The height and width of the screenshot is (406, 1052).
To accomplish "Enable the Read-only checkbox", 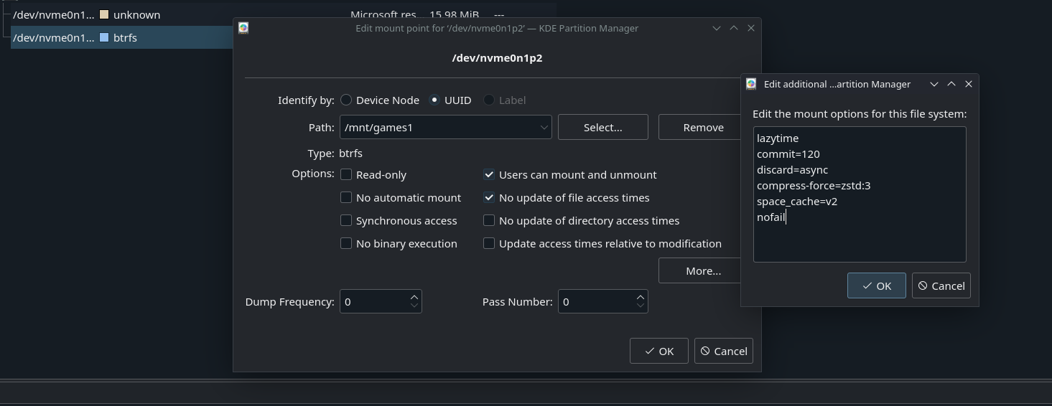I will [x=346, y=174].
